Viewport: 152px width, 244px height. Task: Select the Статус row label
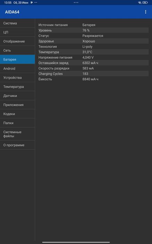coord(44,36)
